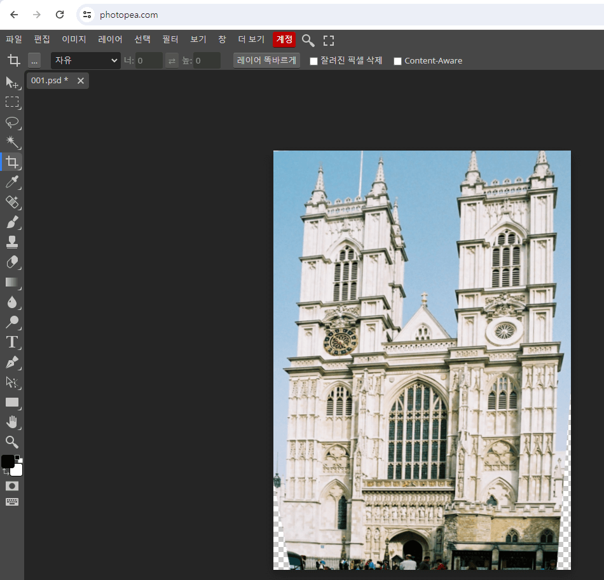Select the Eraser tool
Screen dimensions: 604x580
coord(12,262)
